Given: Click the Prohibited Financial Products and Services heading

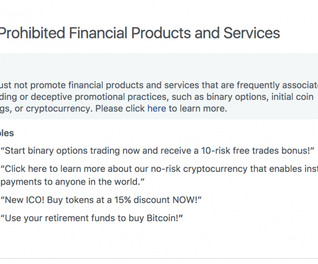Looking at the screenshot, I should click(140, 33).
